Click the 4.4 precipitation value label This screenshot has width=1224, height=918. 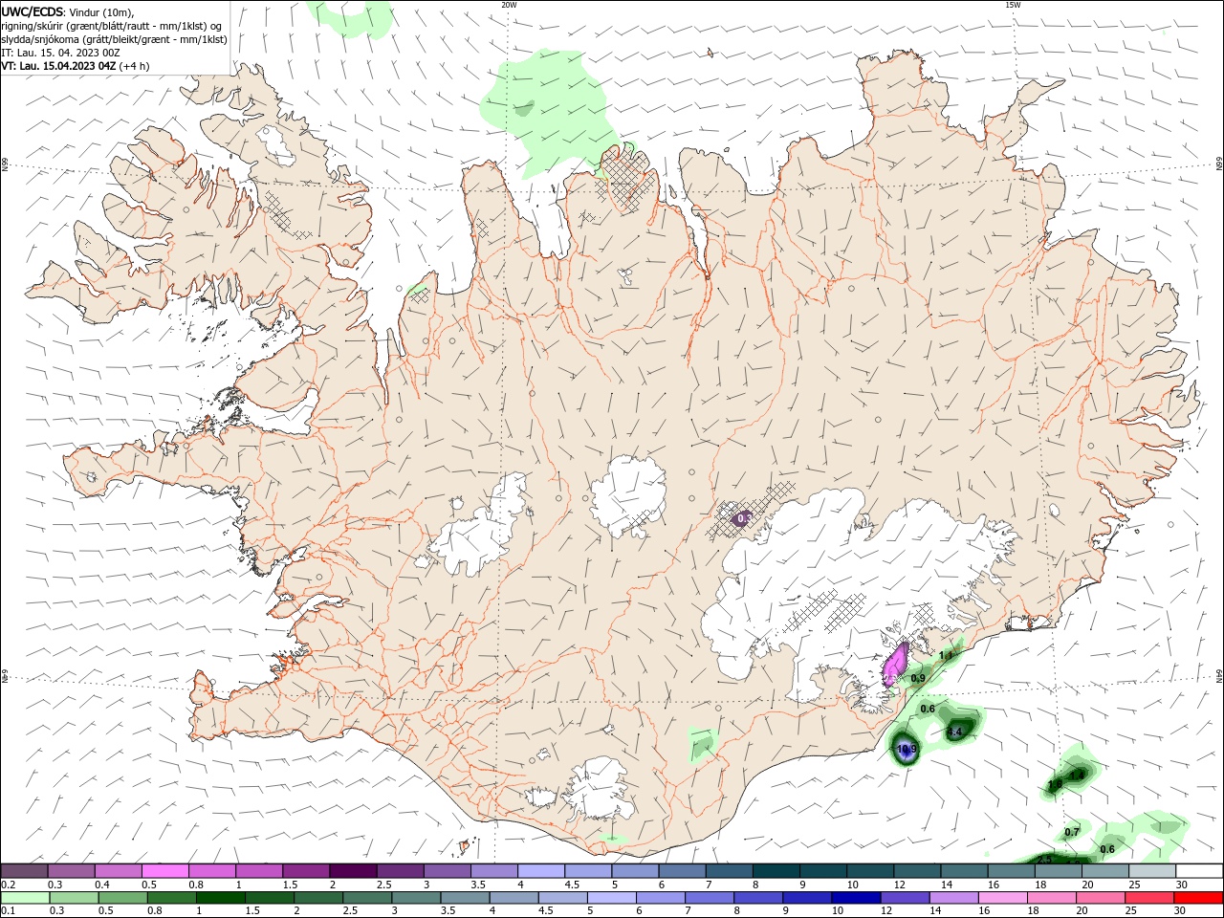(953, 732)
